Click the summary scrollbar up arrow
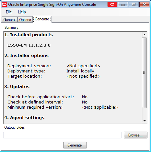 click(145, 35)
